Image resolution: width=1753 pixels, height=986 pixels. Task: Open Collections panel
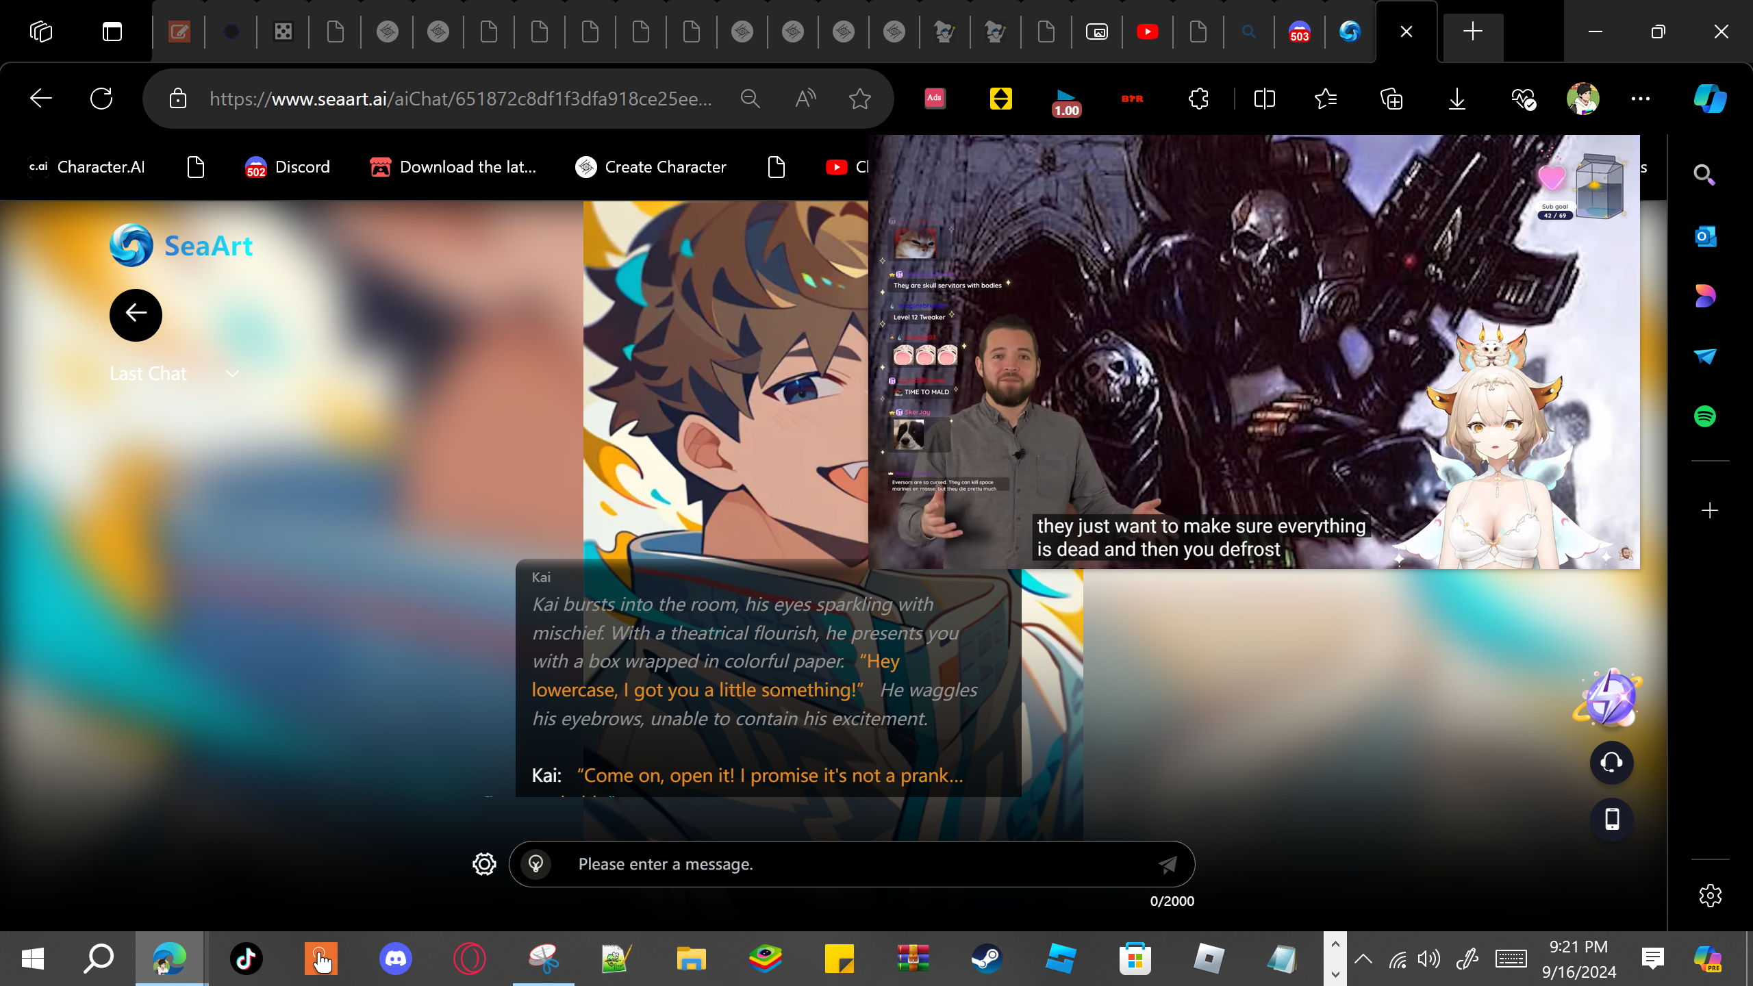(x=1391, y=99)
